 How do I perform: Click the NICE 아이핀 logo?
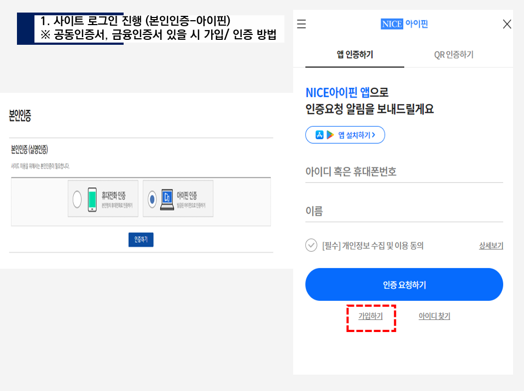404,24
